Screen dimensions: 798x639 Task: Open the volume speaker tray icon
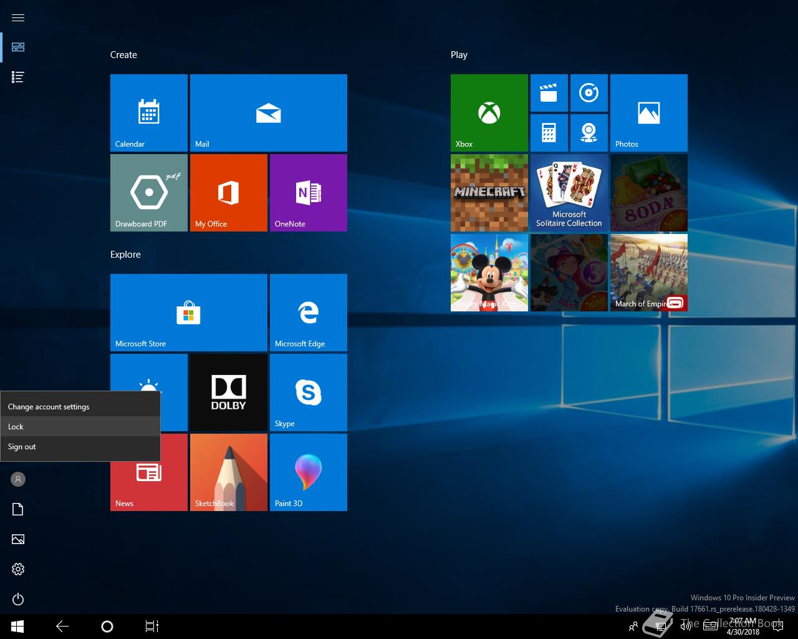pyautogui.click(x=686, y=627)
